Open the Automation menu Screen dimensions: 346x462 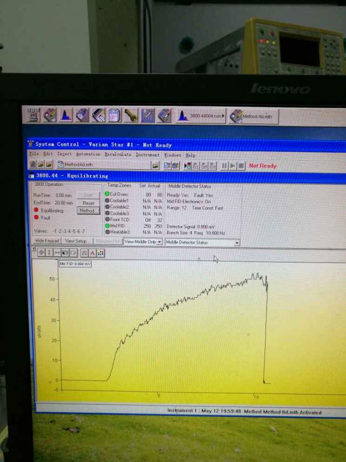tap(88, 154)
